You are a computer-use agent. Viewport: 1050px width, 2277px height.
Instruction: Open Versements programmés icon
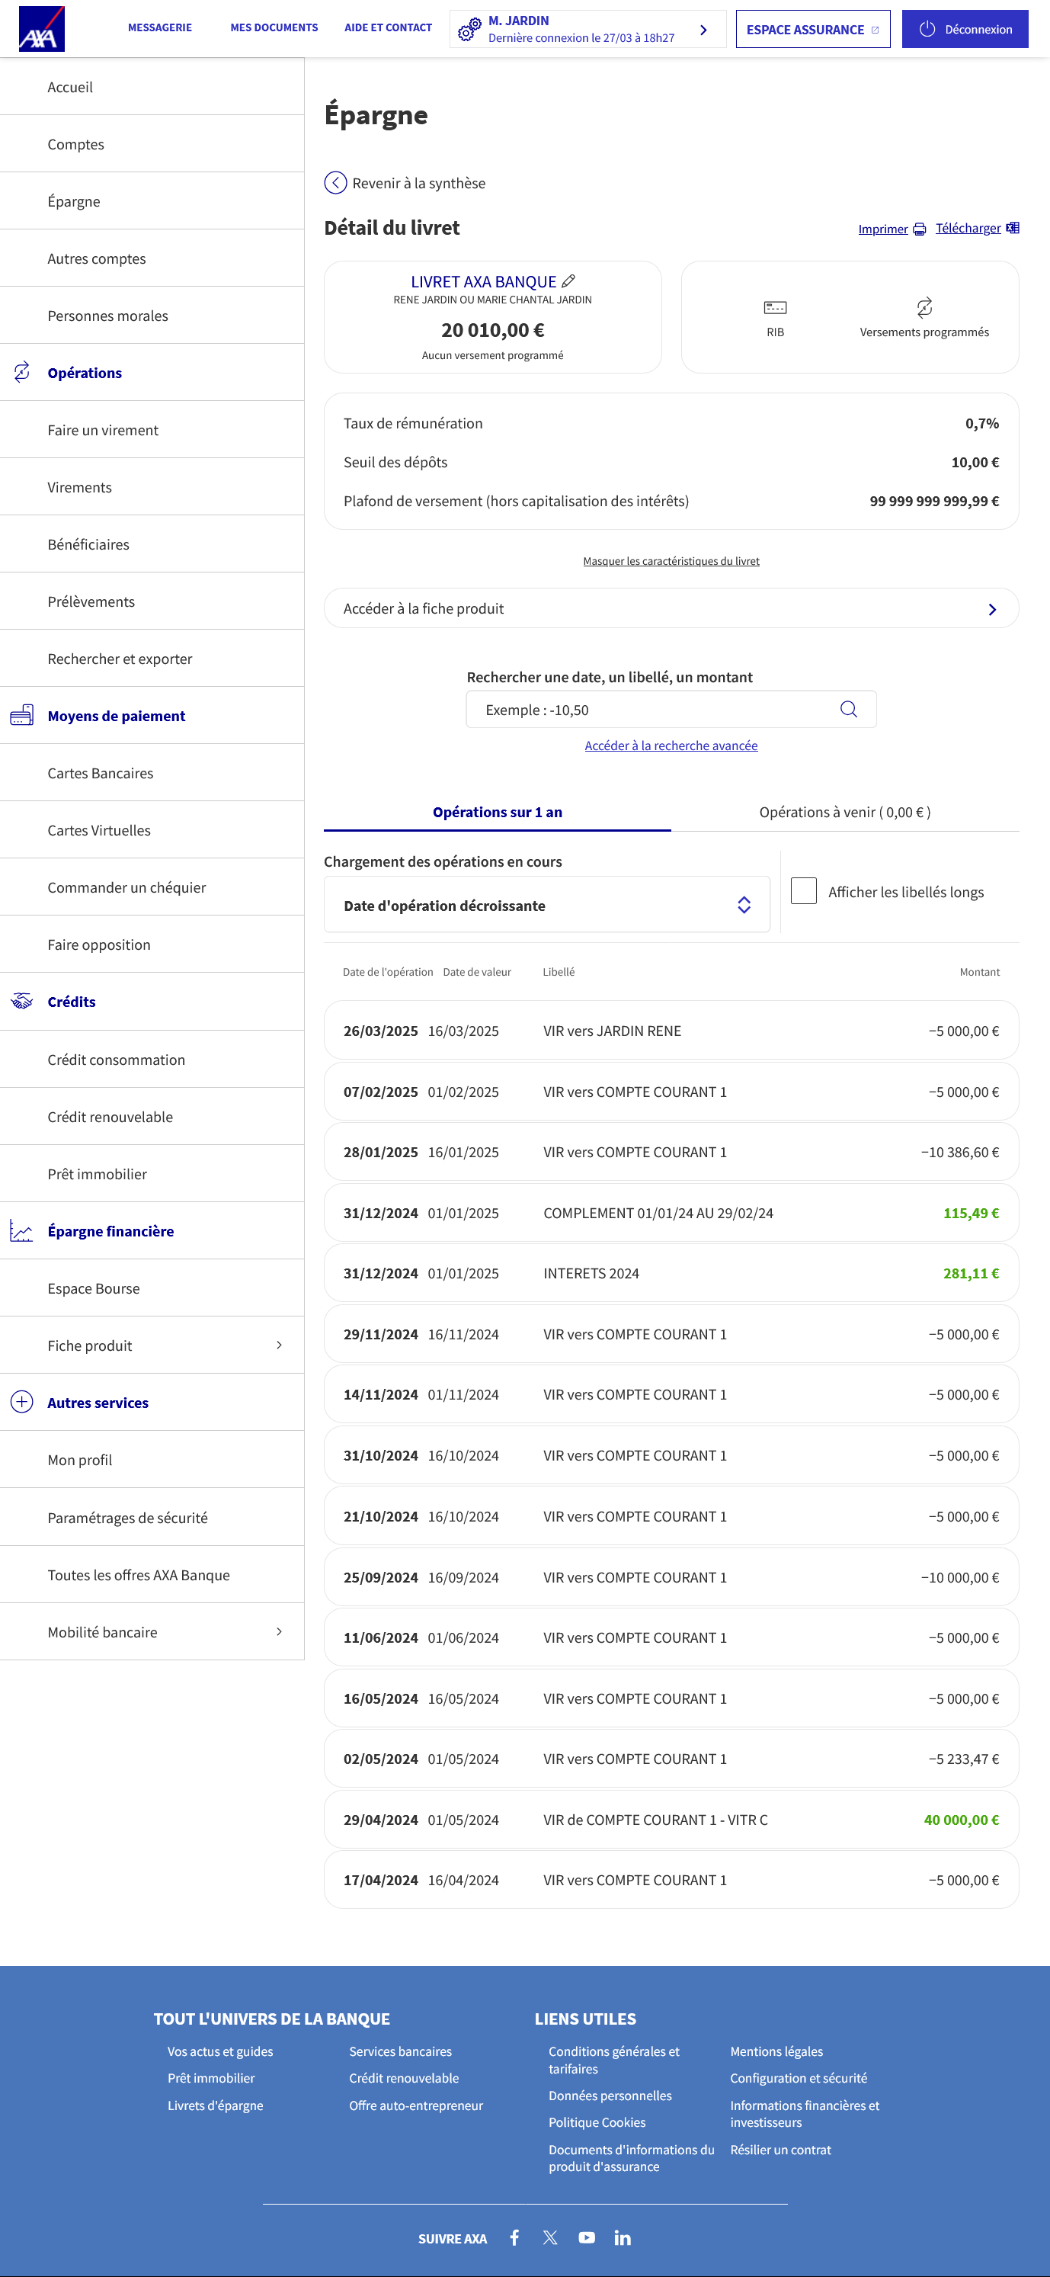[924, 308]
